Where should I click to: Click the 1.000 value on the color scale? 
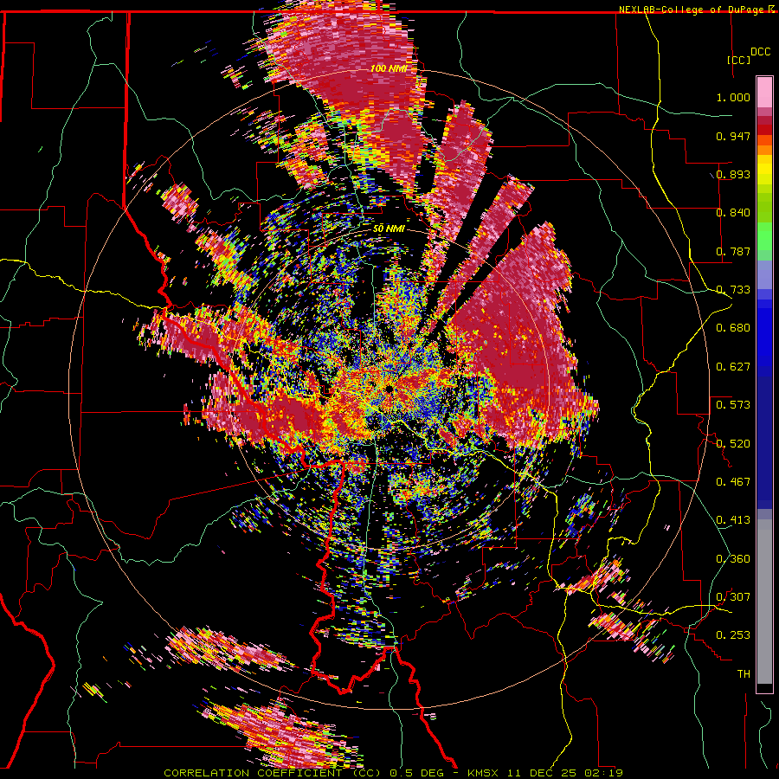click(x=733, y=97)
